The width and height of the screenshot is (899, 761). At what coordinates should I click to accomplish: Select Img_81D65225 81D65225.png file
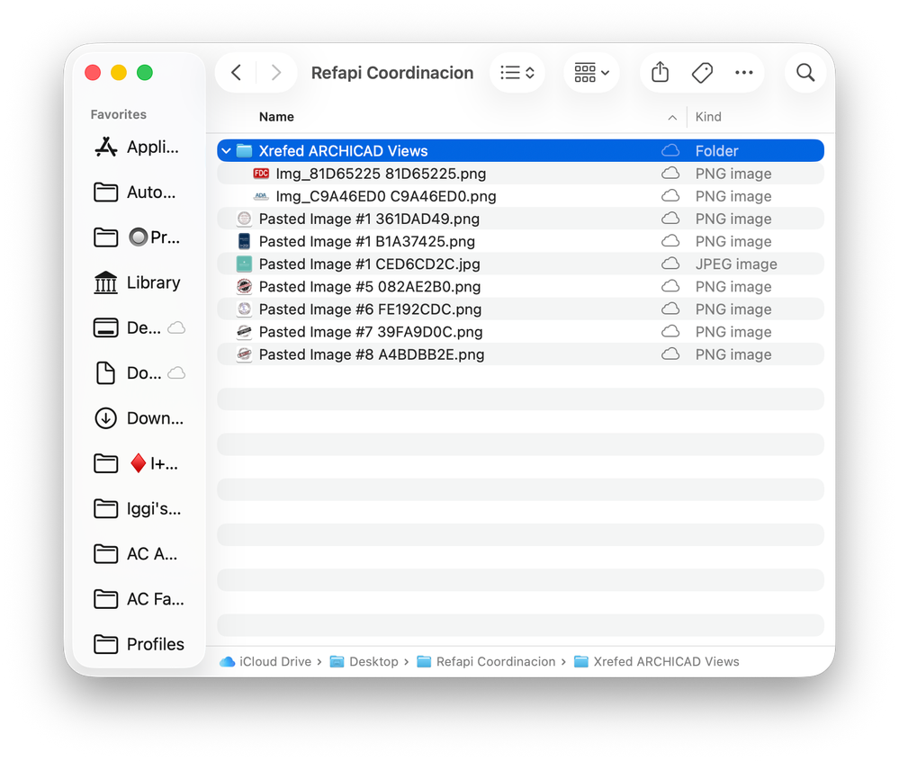521,174
